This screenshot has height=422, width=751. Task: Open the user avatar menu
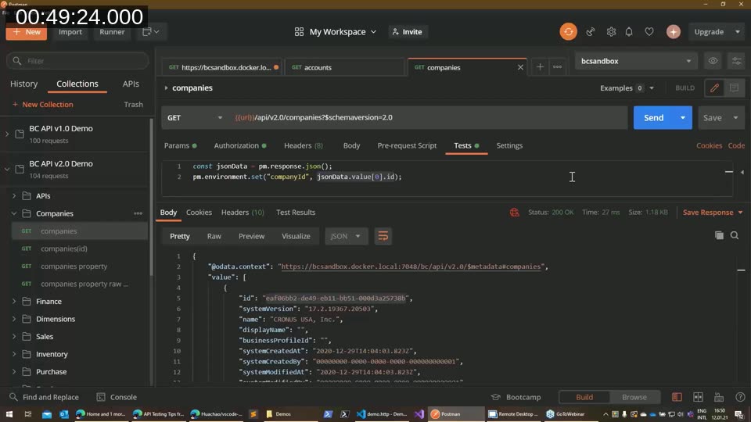point(673,31)
